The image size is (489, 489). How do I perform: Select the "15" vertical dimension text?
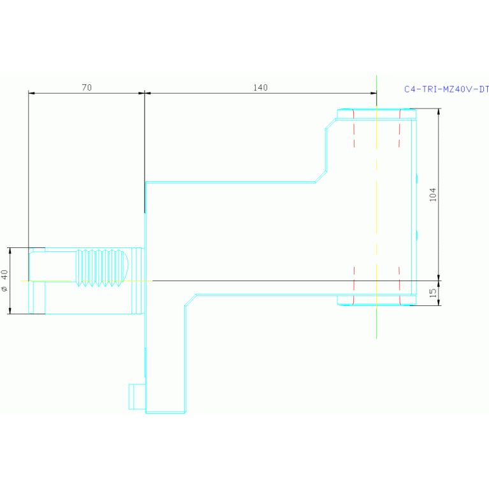(433, 293)
